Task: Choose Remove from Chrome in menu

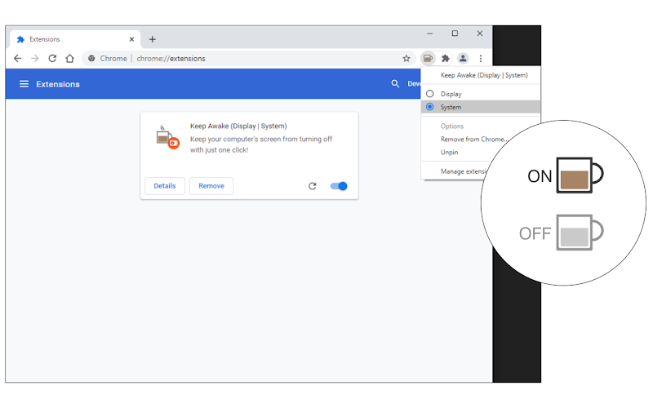Action: pyautogui.click(x=473, y=139)
